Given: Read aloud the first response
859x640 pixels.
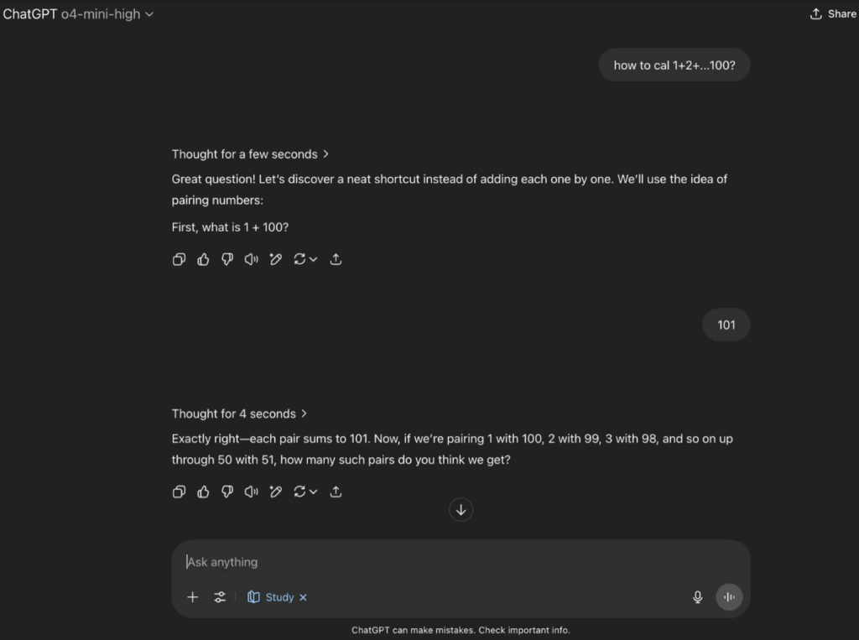Looking at the screenshot, I should coord(252,259).
